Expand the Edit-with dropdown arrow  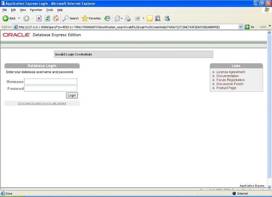pyautogui.click(x=143, y=18)
